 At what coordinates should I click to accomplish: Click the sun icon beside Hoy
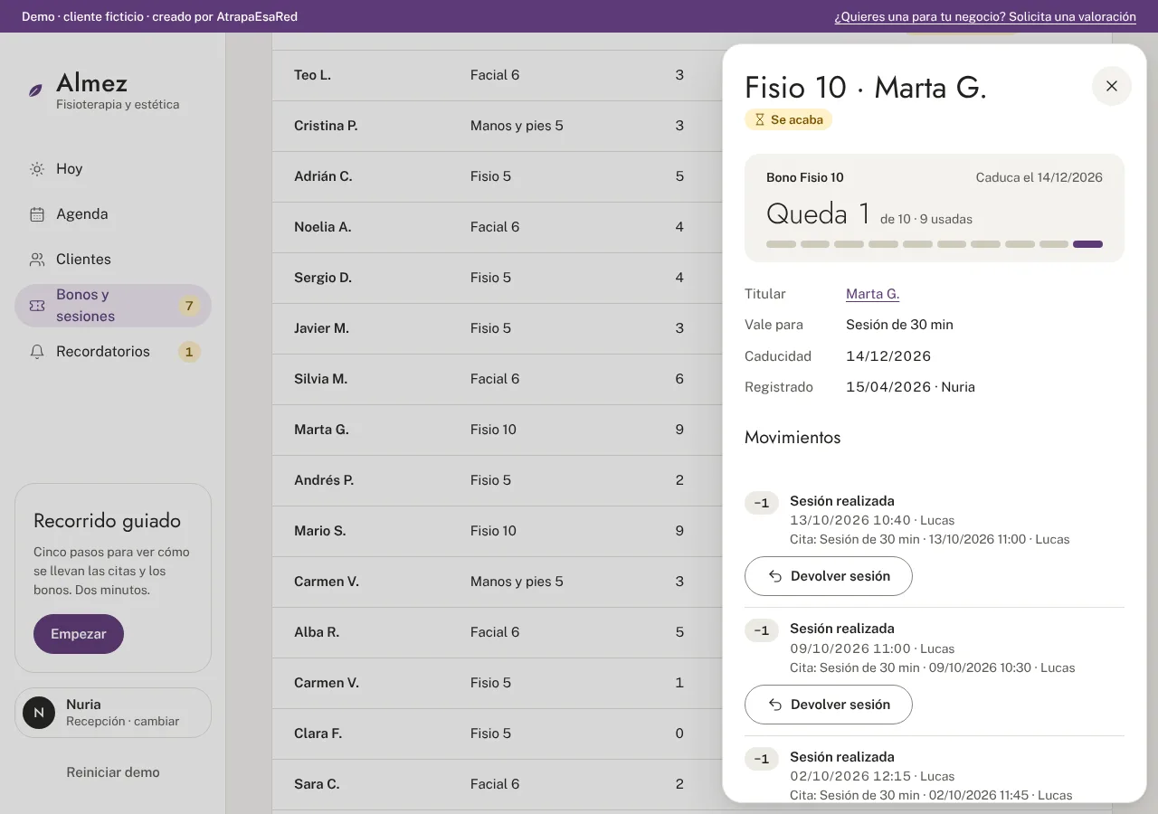pyautogui.click(x=37, y=169)
